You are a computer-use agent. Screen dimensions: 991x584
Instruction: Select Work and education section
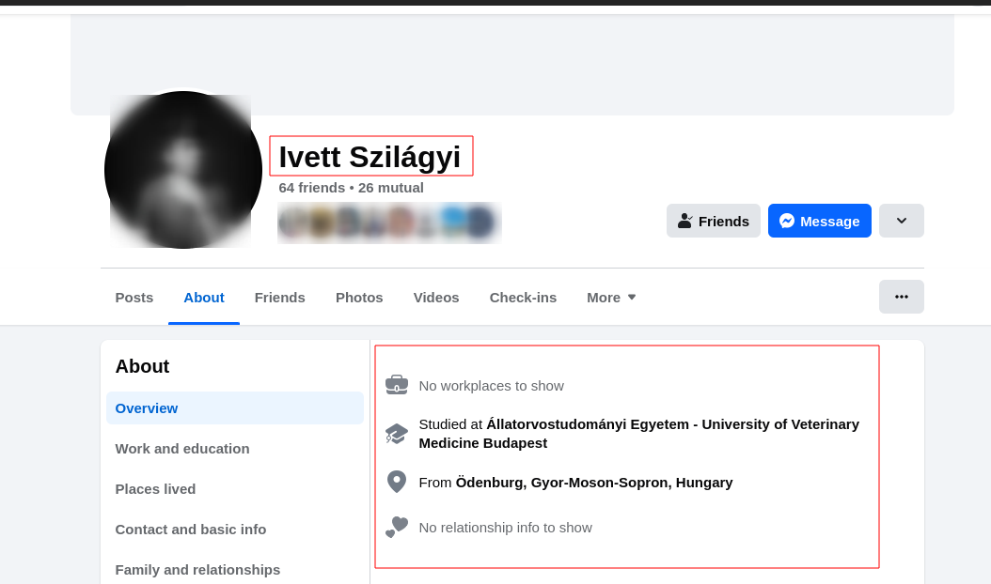click(182, 448)
